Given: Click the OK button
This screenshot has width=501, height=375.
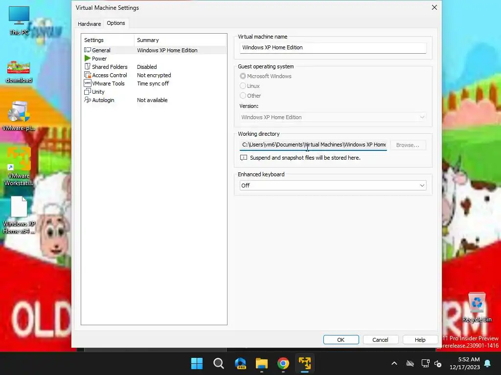Looking at the screenshot, I should pyautogui.click(x=341, y=340).
